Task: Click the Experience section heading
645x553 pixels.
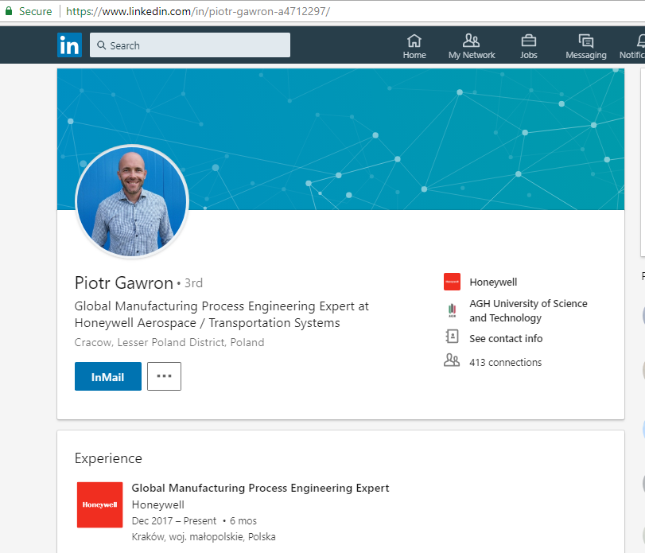Action: 109,458
